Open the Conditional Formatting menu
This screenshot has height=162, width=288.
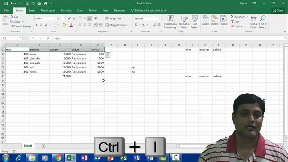pyautogui.click(x=171, y=22)
